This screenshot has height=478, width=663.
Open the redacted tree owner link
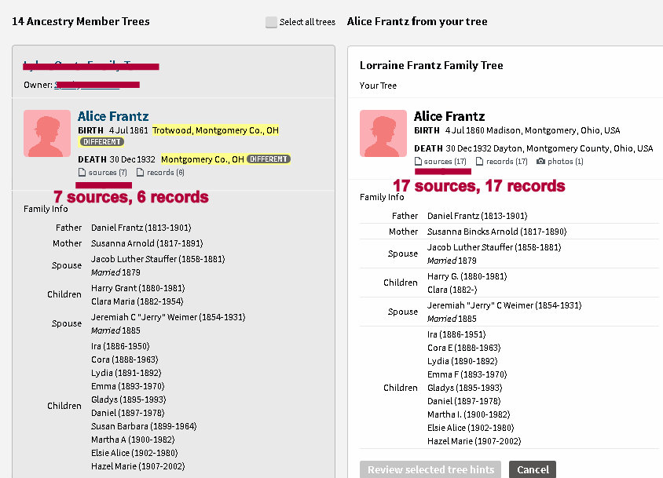(96, 85)
